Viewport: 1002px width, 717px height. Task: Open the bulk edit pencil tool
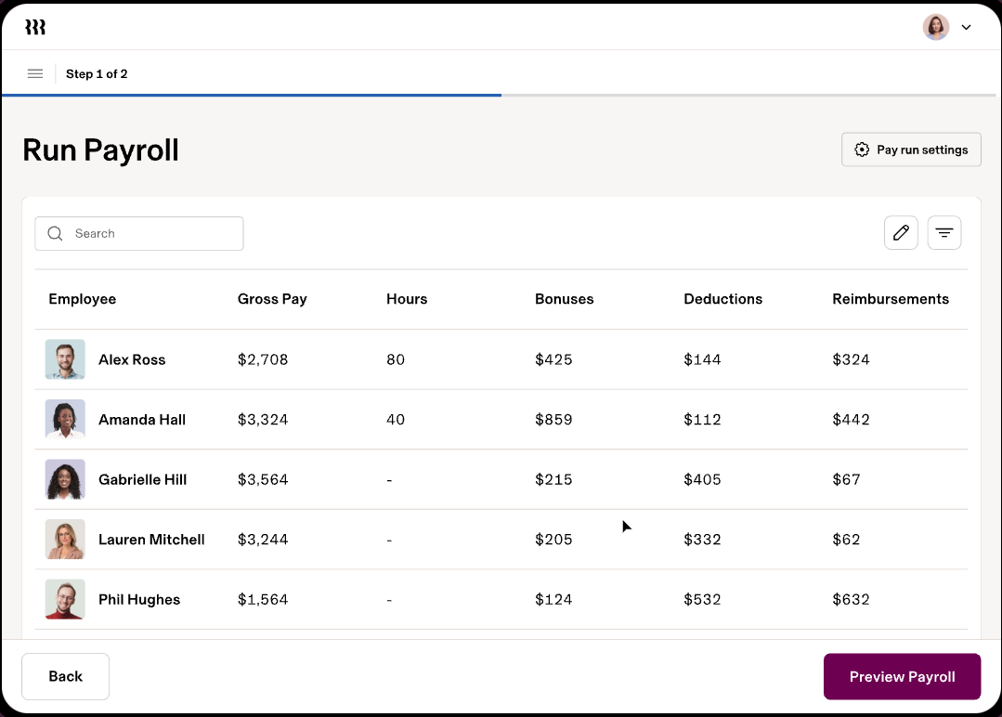coord(900,232)
